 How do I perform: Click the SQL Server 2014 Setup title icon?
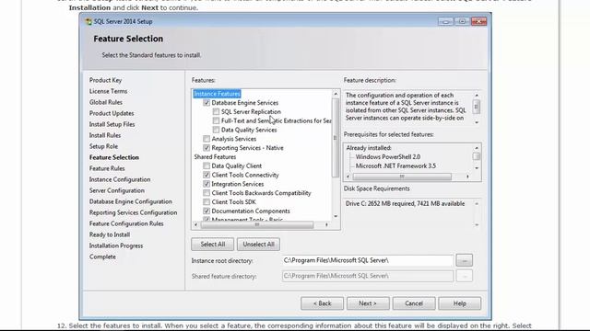88,21
